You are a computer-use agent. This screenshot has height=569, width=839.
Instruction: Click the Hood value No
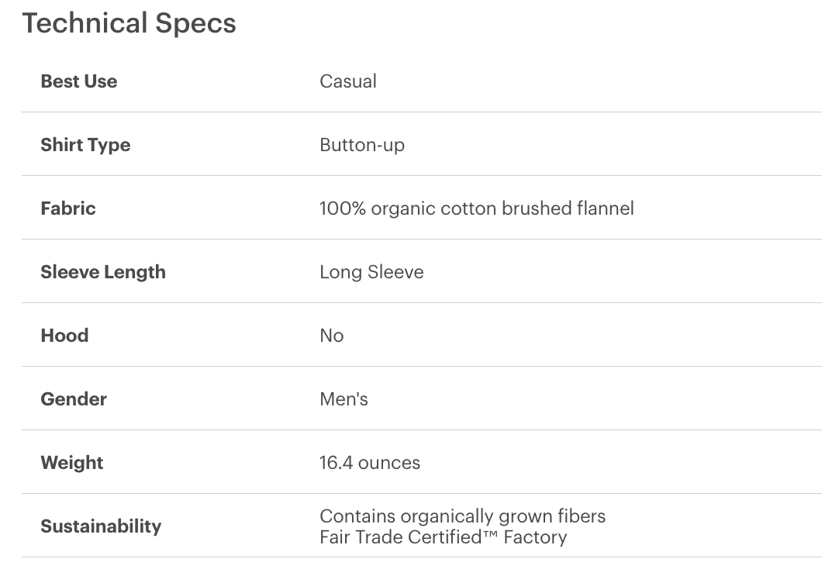[x=332, y=336]
